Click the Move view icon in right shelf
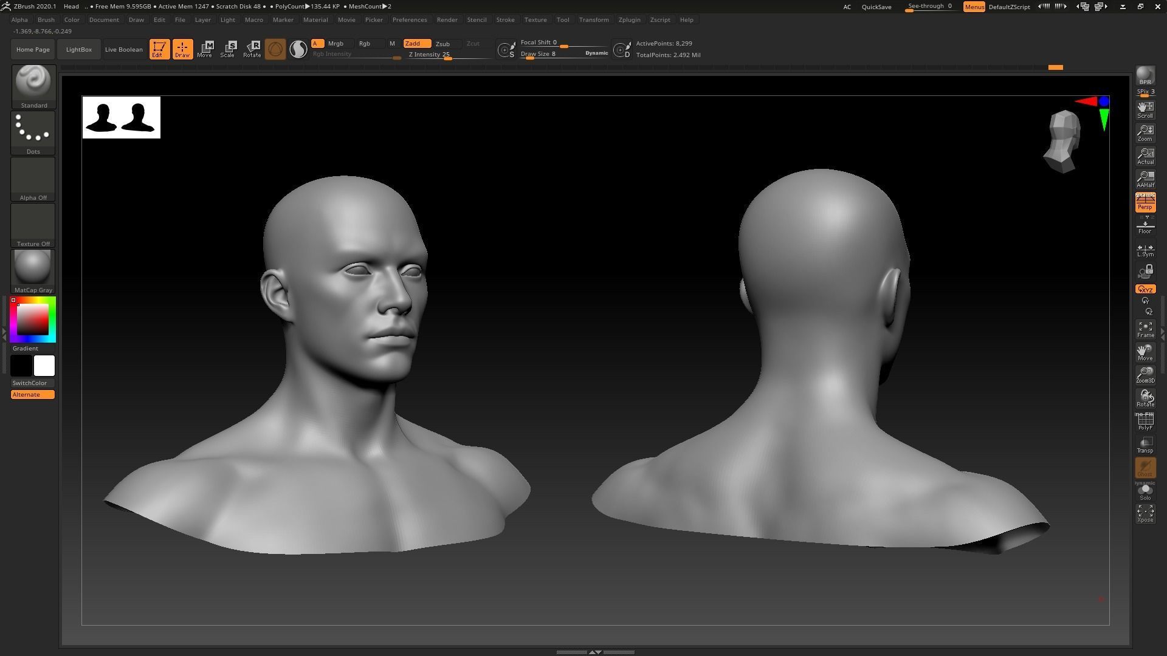 pos(1145,352)
